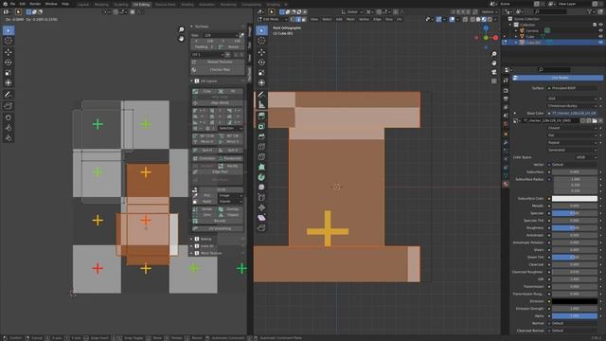This screenshot has width=606, height=341.
Task: Select the Cursor tool in UV editor
Action: 9,41
